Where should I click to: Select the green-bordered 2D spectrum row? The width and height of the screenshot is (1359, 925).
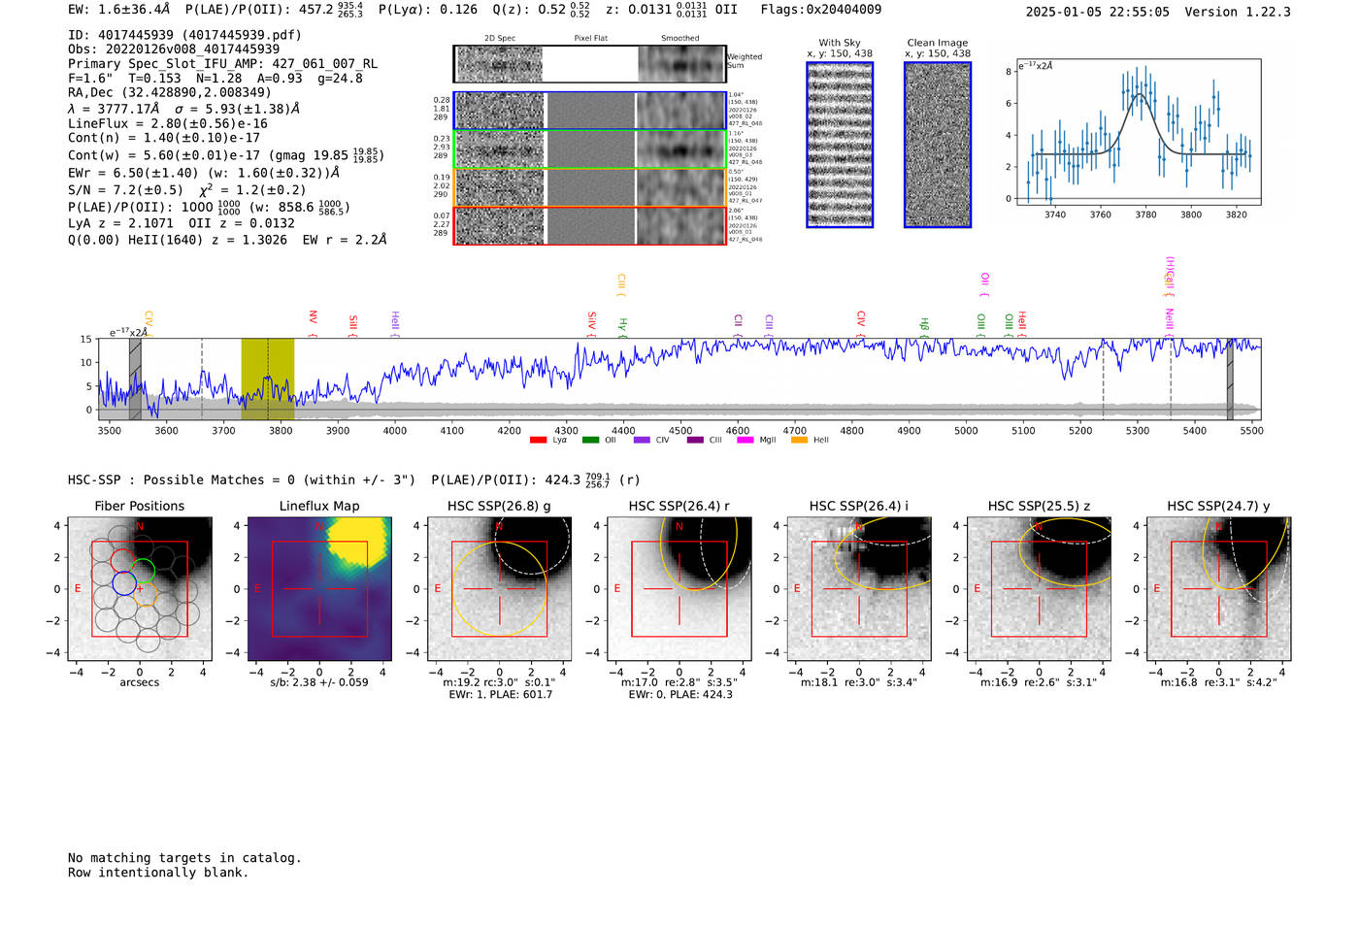(x=590, y=149)
